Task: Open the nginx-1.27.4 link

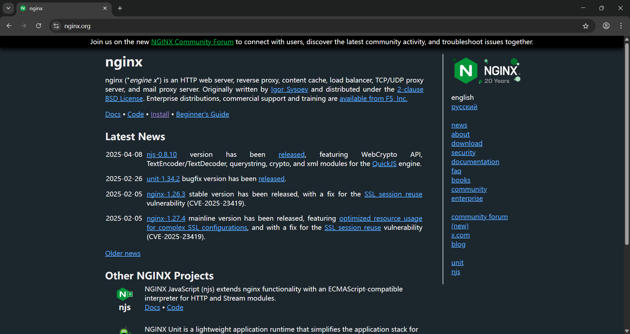Action: (x=166, y=218)
